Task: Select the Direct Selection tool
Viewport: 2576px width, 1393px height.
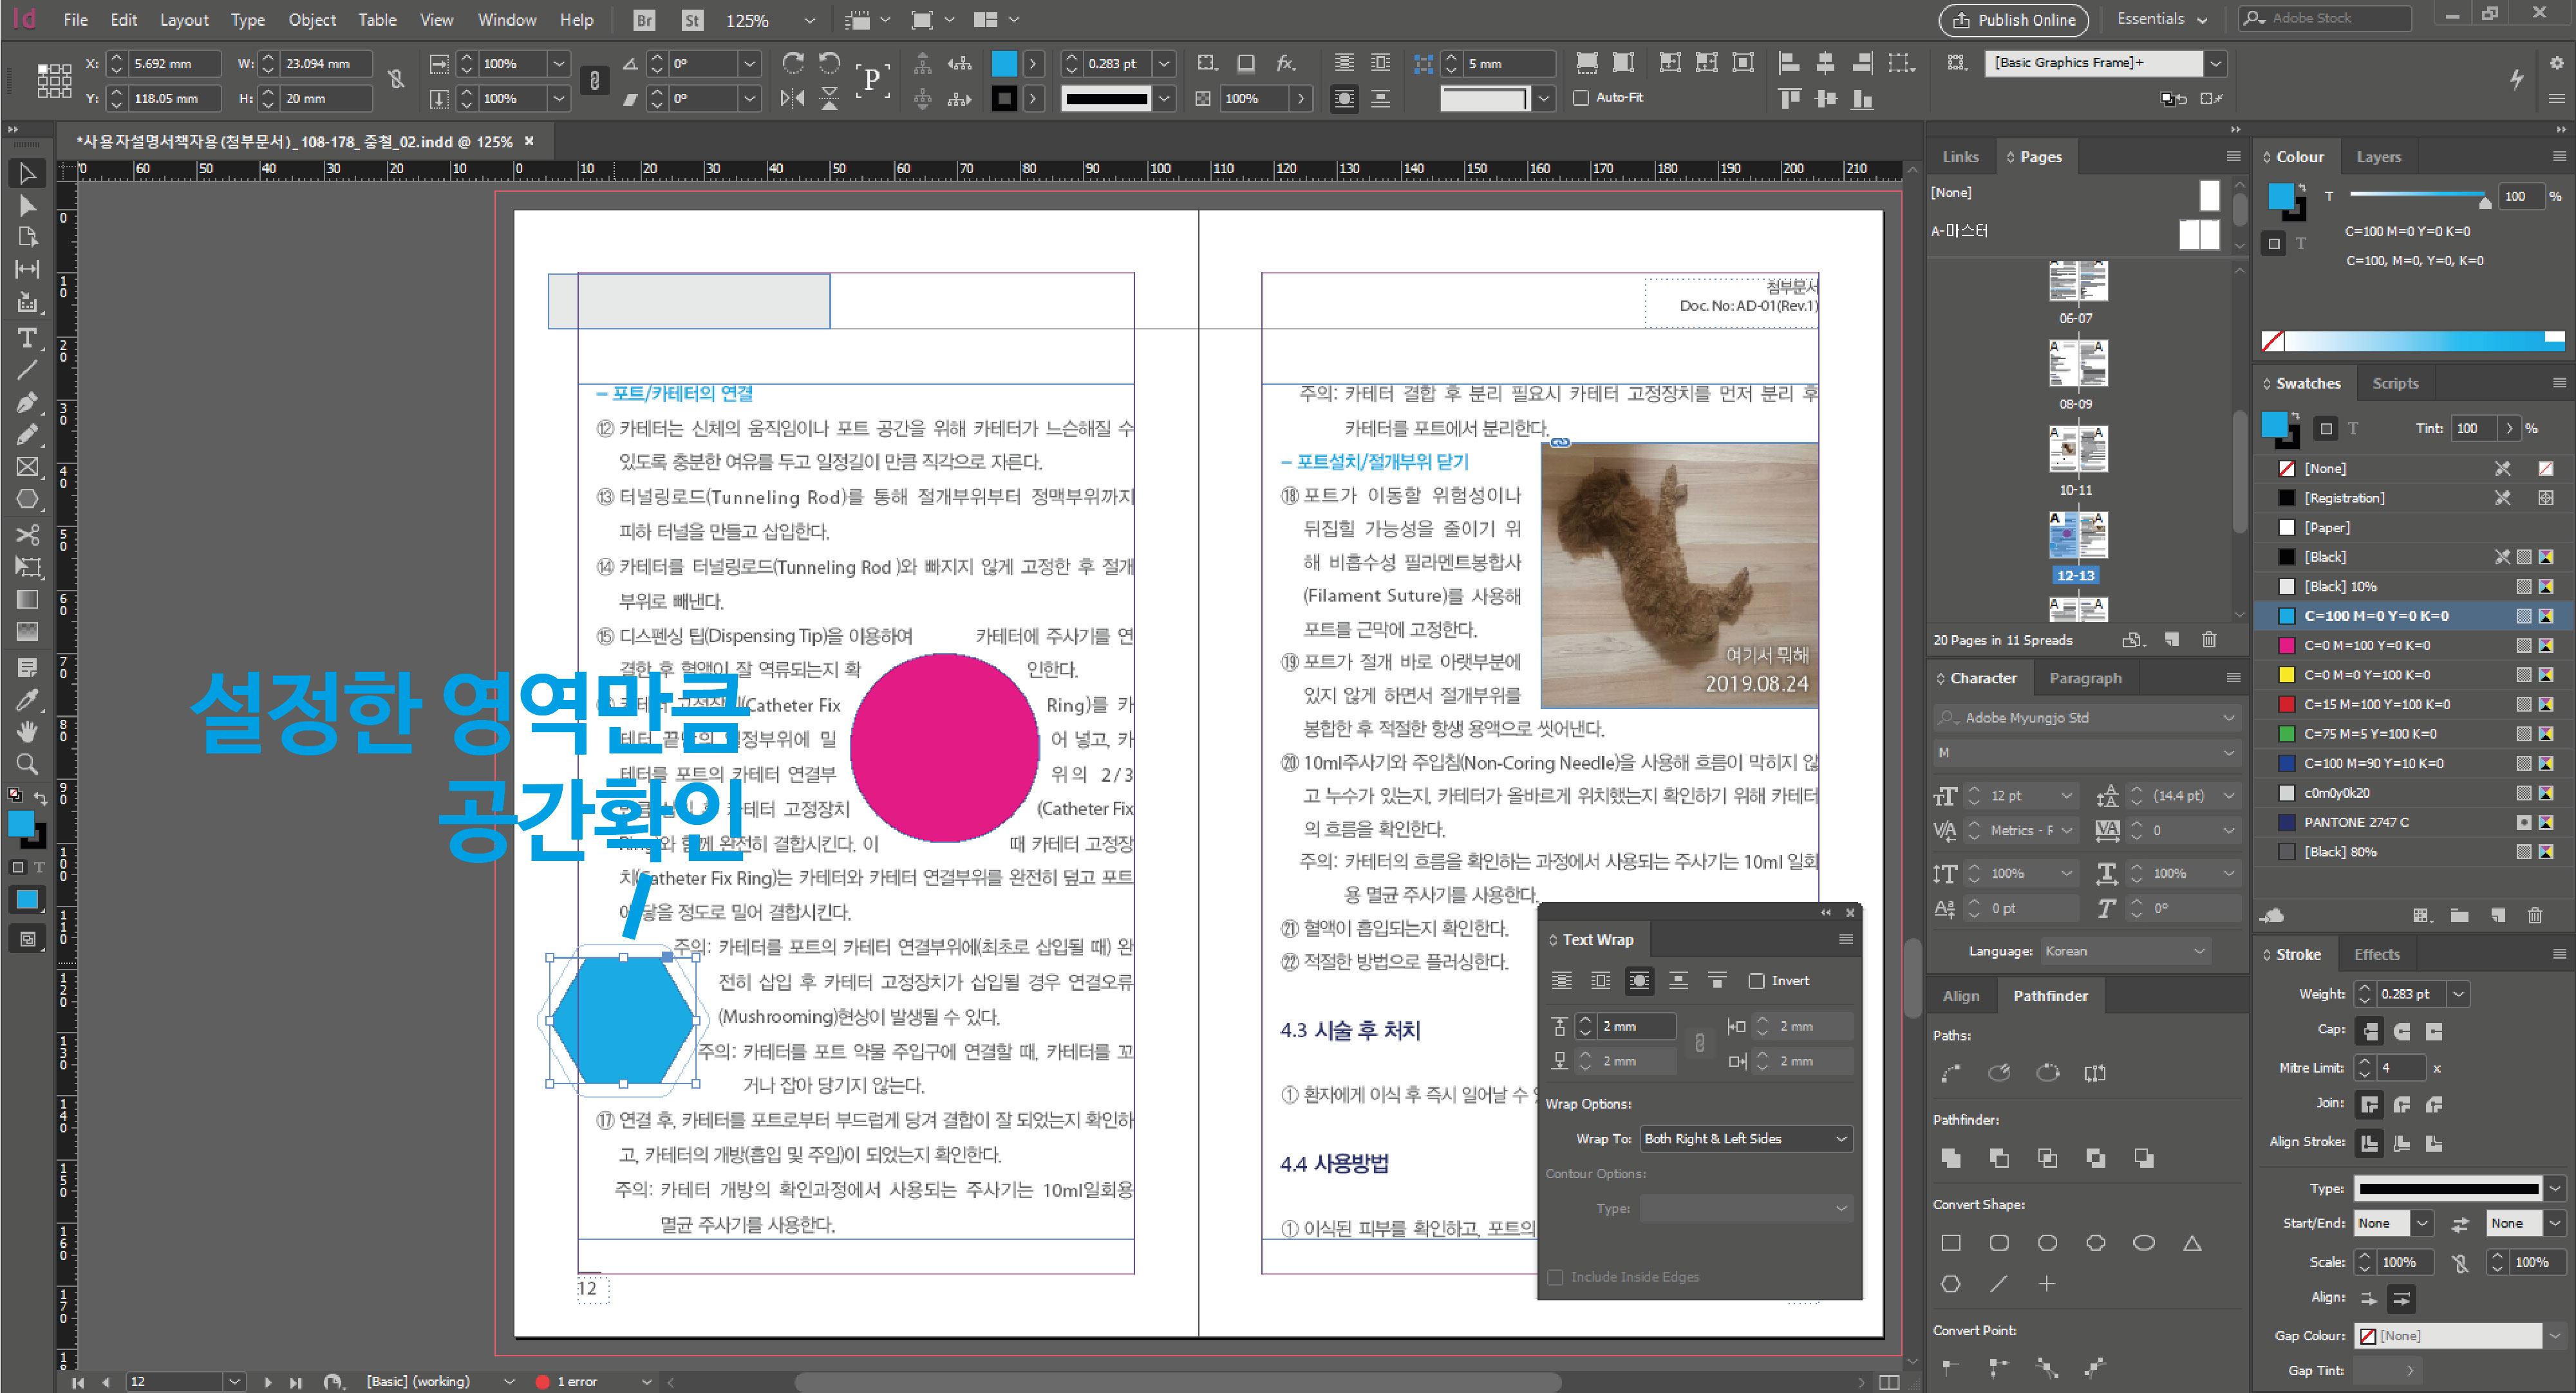Action: 27,206
